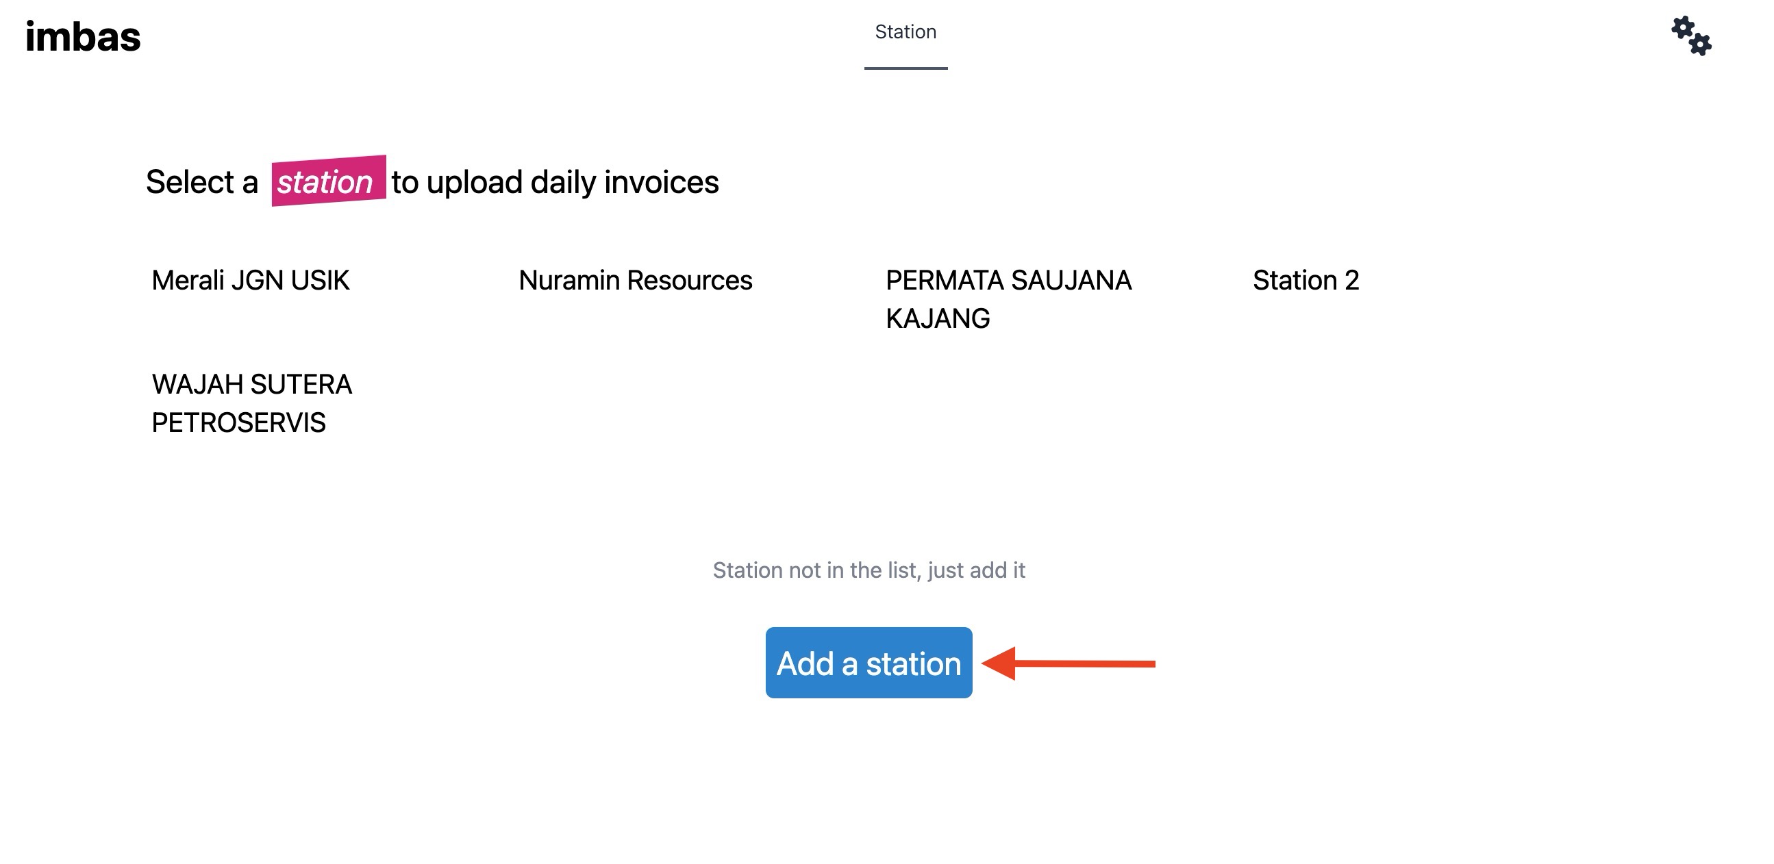1774x864 pixels.
Task: Open the settings gears icon
Action: pos(1690,36)
